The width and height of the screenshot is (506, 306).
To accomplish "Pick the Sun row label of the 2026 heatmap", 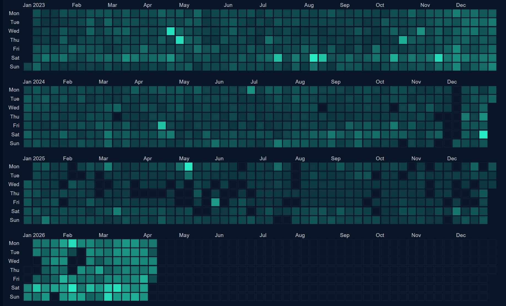I will 15,297.
